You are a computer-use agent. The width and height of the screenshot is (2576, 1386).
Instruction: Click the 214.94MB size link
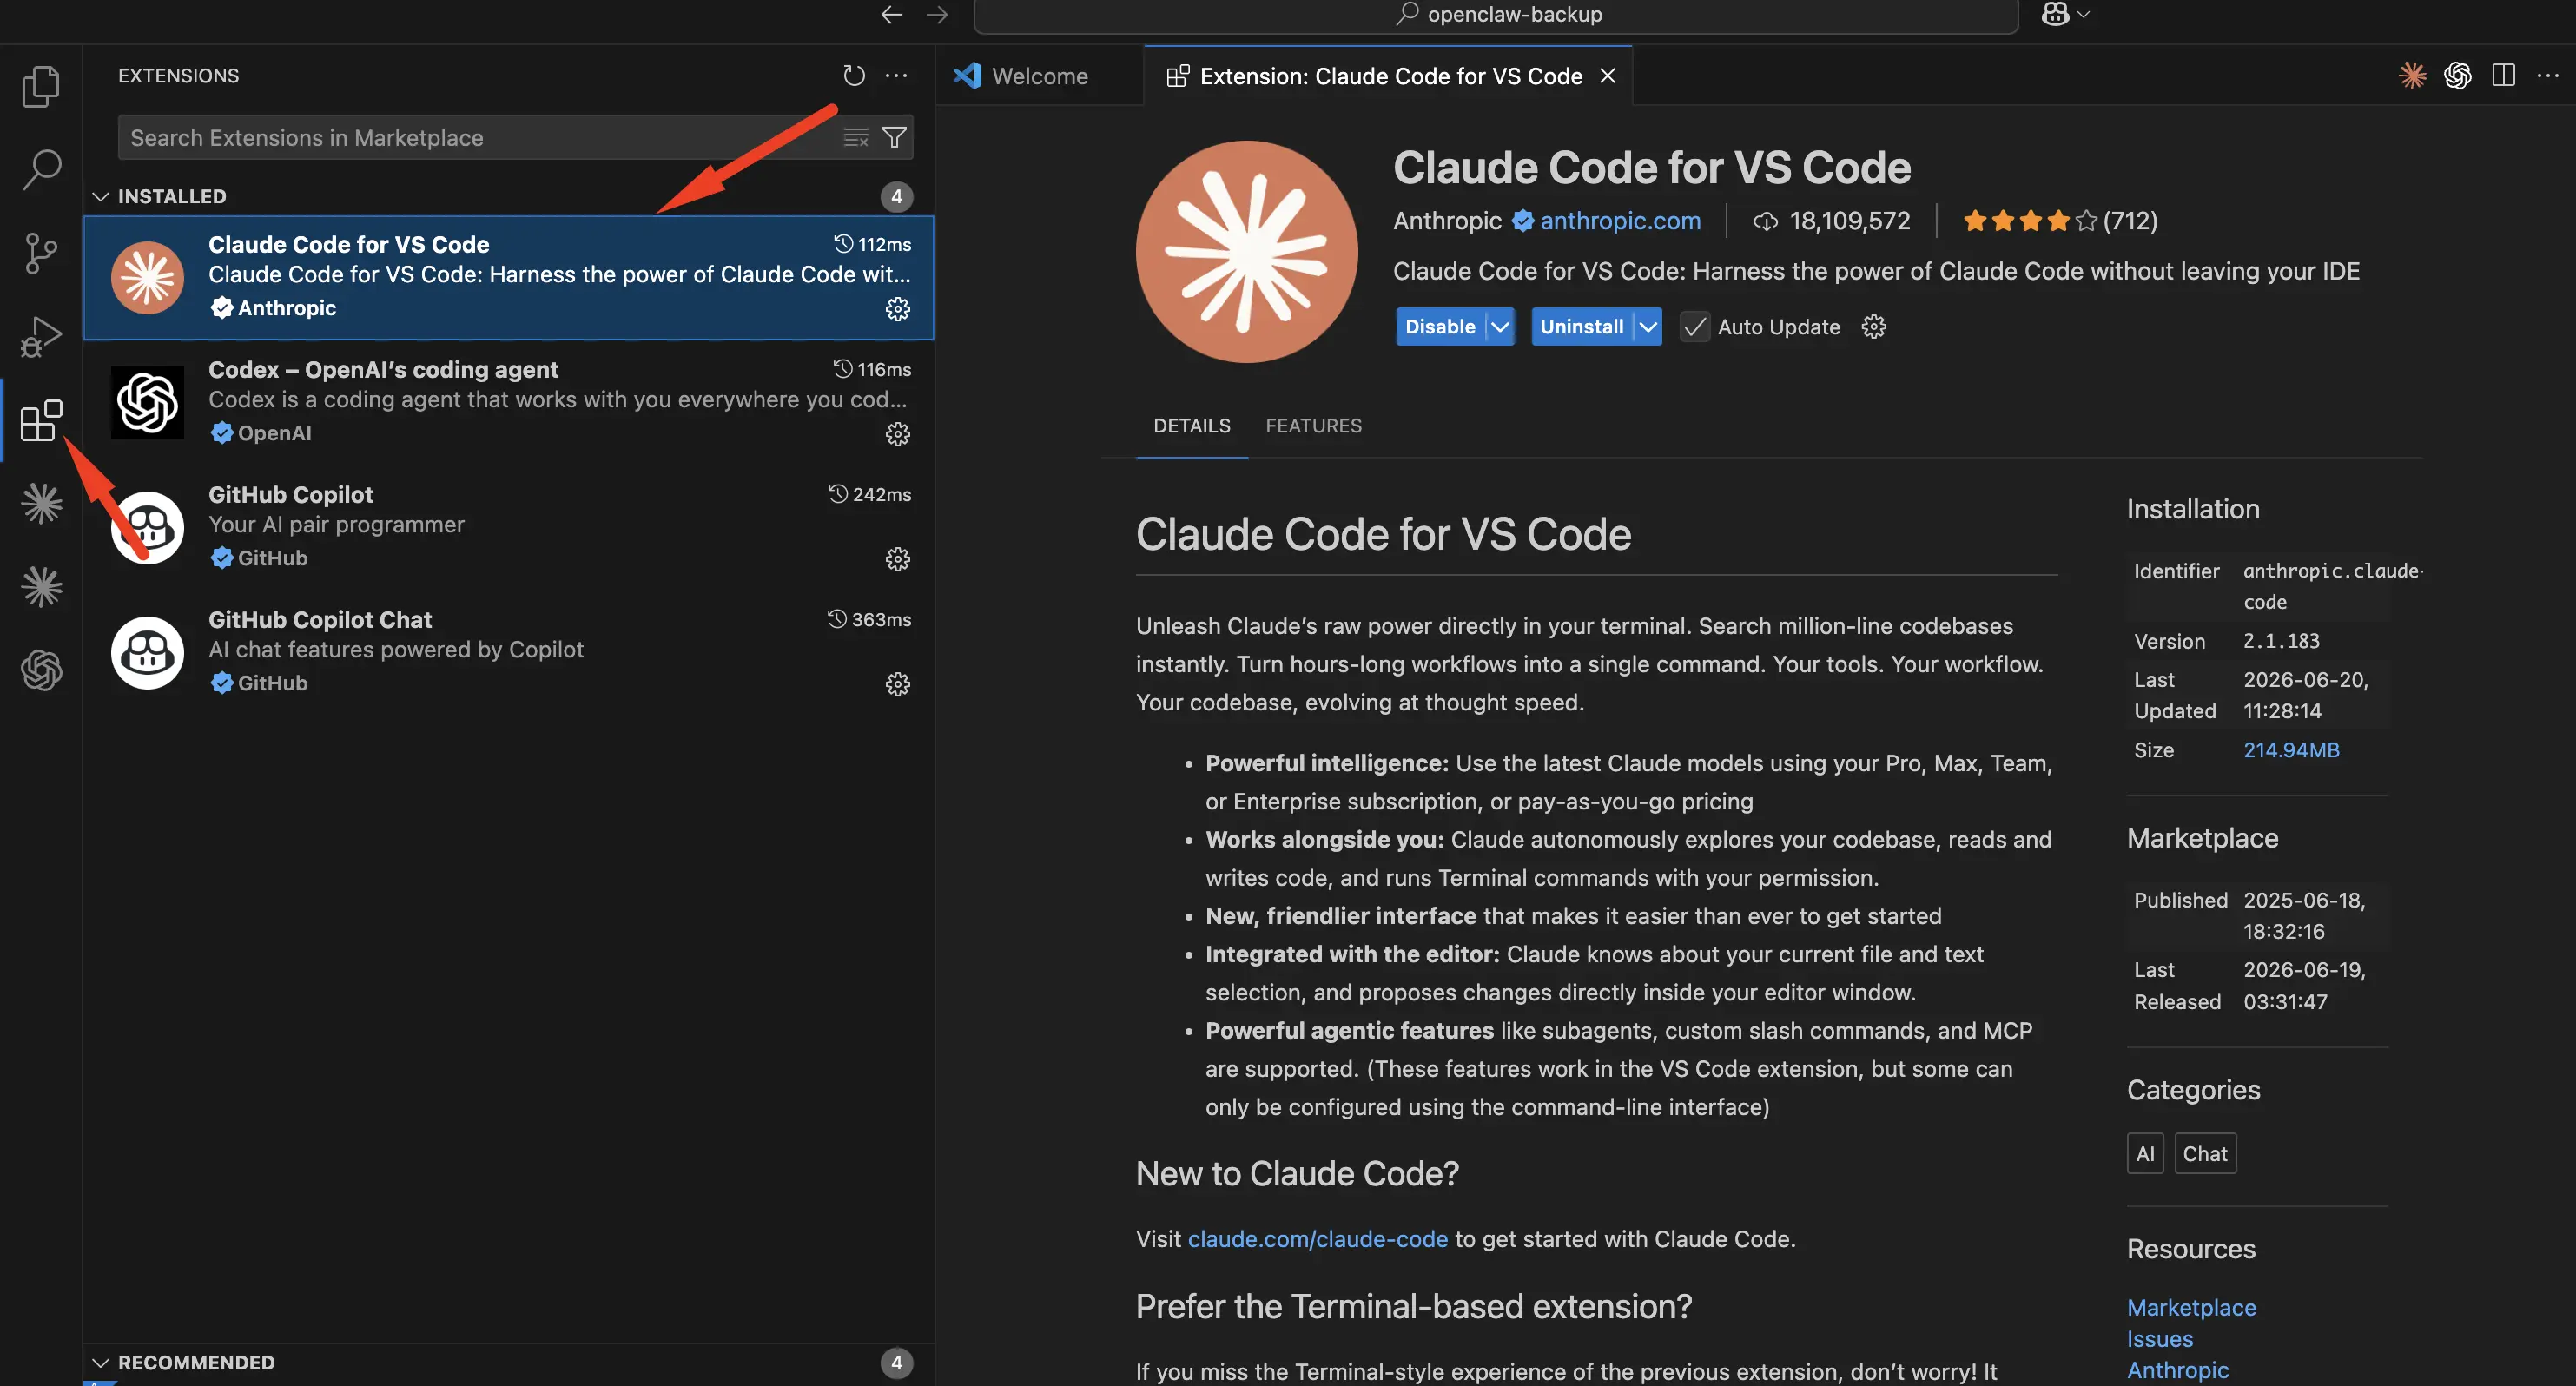point(2291,750)
